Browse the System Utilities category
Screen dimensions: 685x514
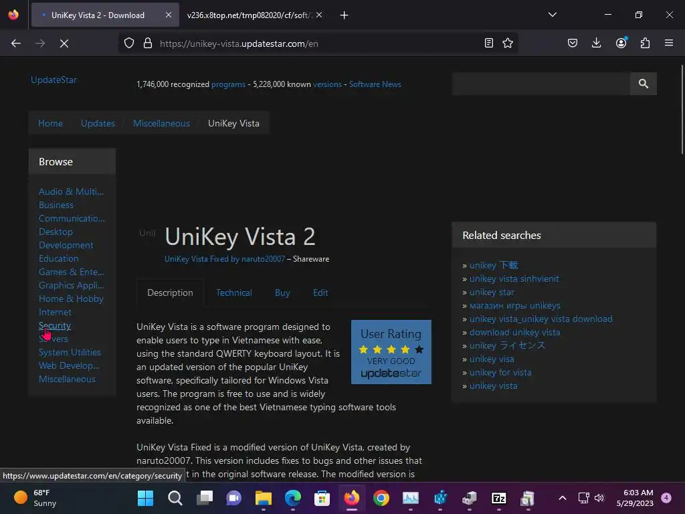coord(70,352)
